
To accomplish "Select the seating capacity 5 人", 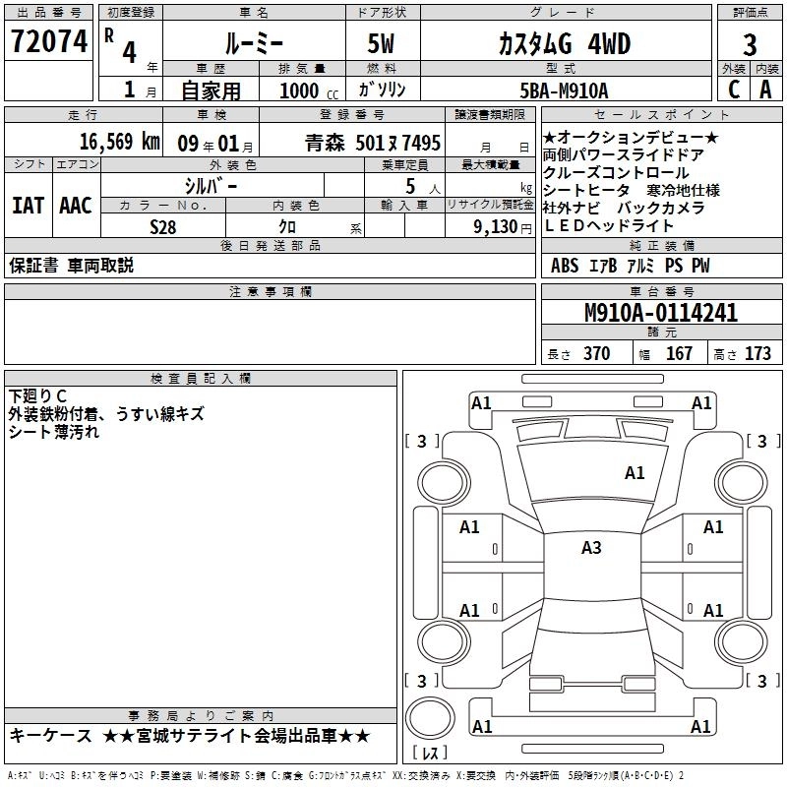I will click(x=423, y=187).
